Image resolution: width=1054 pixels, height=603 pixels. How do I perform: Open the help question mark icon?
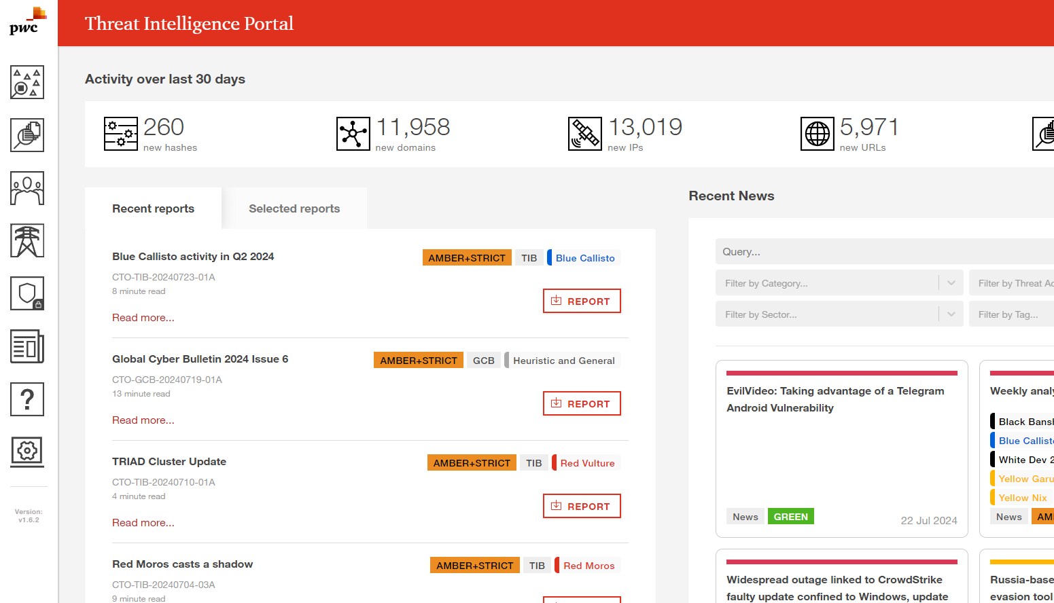27,399
